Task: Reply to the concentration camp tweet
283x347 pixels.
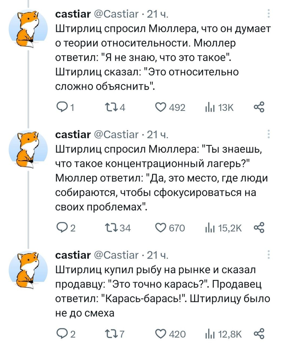Action: [61, 228]
